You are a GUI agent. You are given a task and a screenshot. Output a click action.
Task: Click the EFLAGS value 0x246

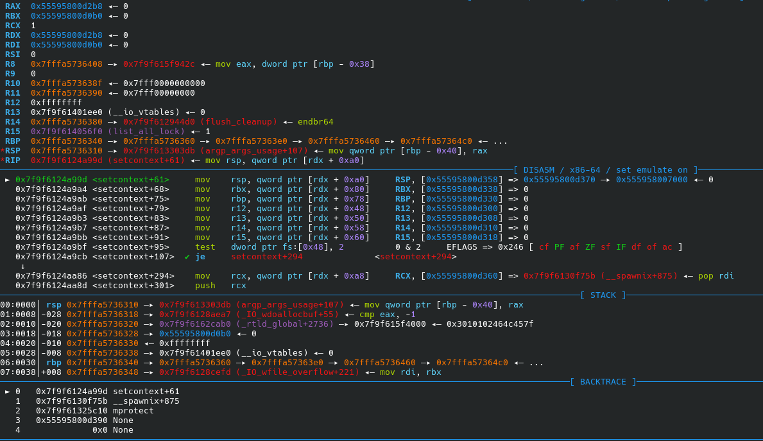(510, 247)
